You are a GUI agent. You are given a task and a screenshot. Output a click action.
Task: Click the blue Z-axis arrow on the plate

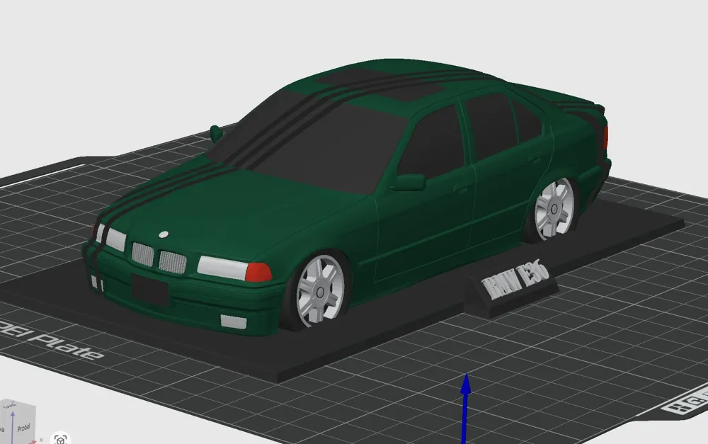tap(465, 409)
